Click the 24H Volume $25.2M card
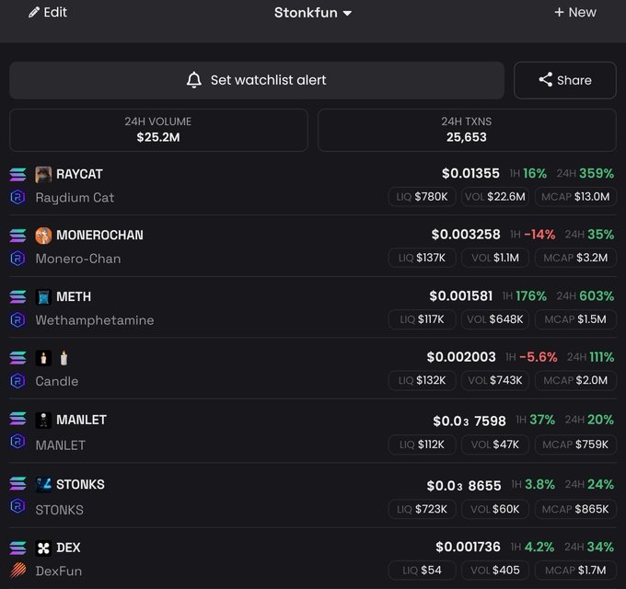This screenshot has height=589, width=626. pyautogui.click(x=158, y=130)
